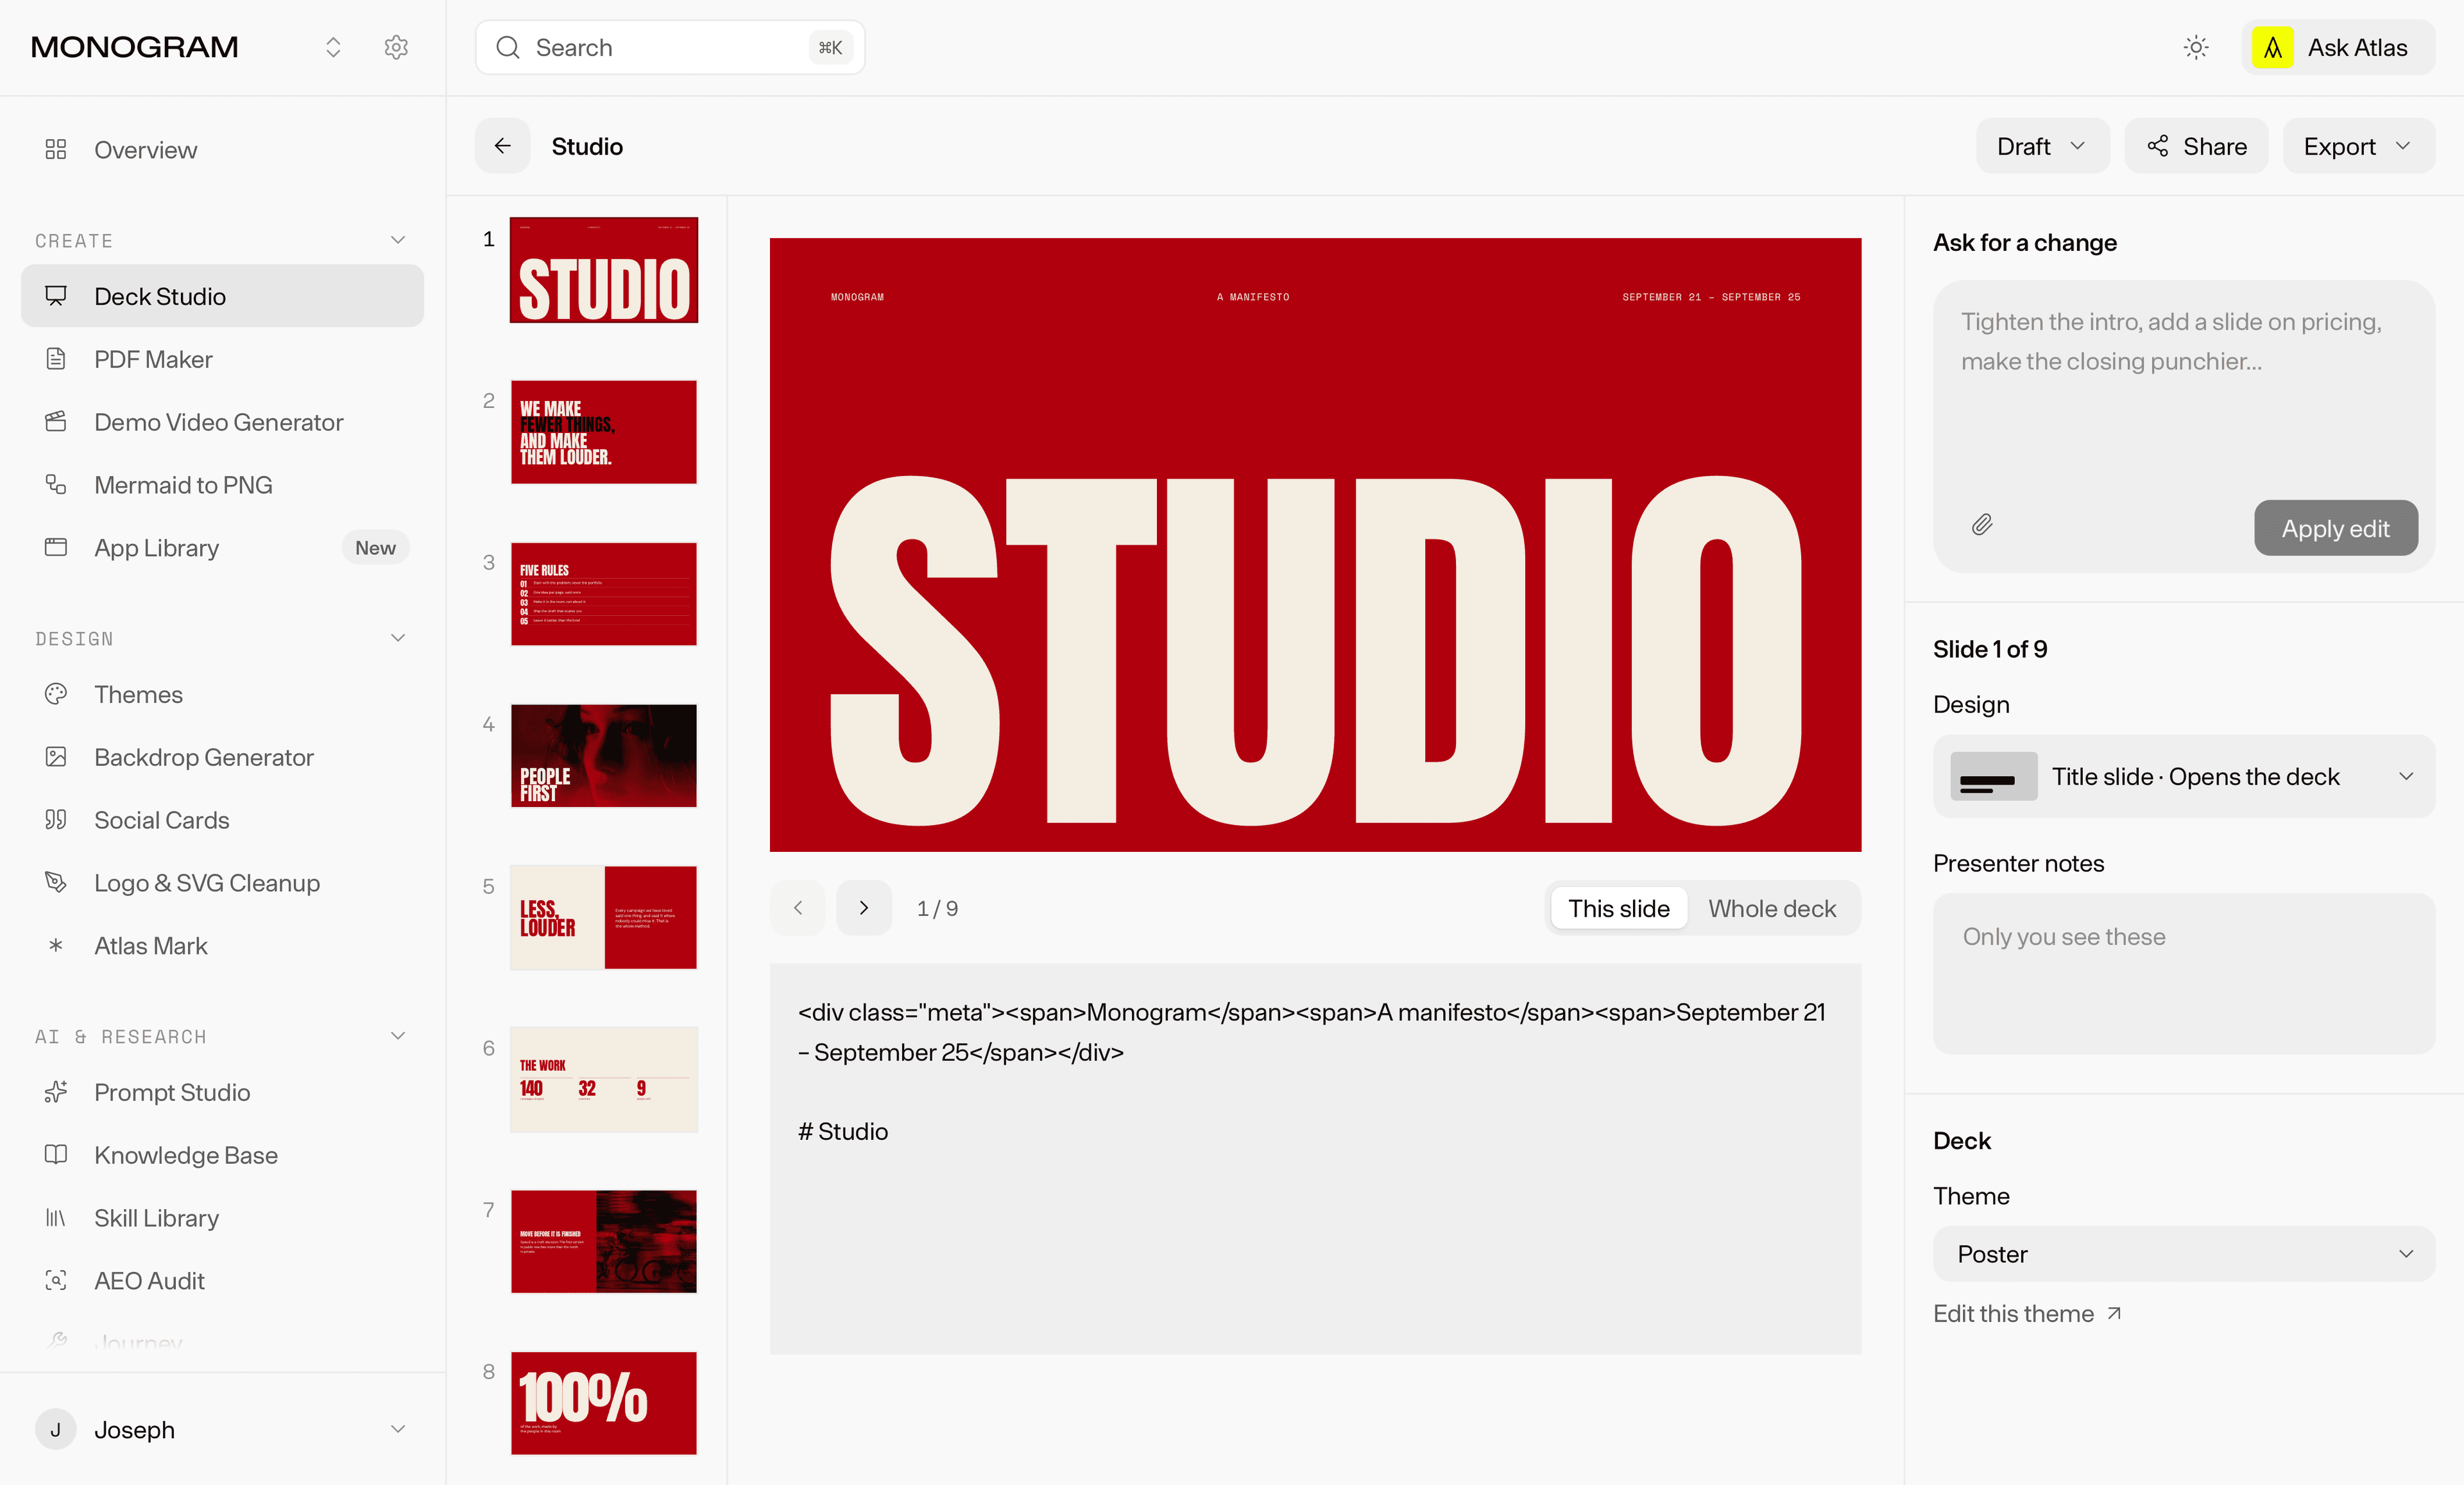Open PDF Maker in sidebar
The width and height of the screenshot is (2464, 1485).
click(222, 359)
